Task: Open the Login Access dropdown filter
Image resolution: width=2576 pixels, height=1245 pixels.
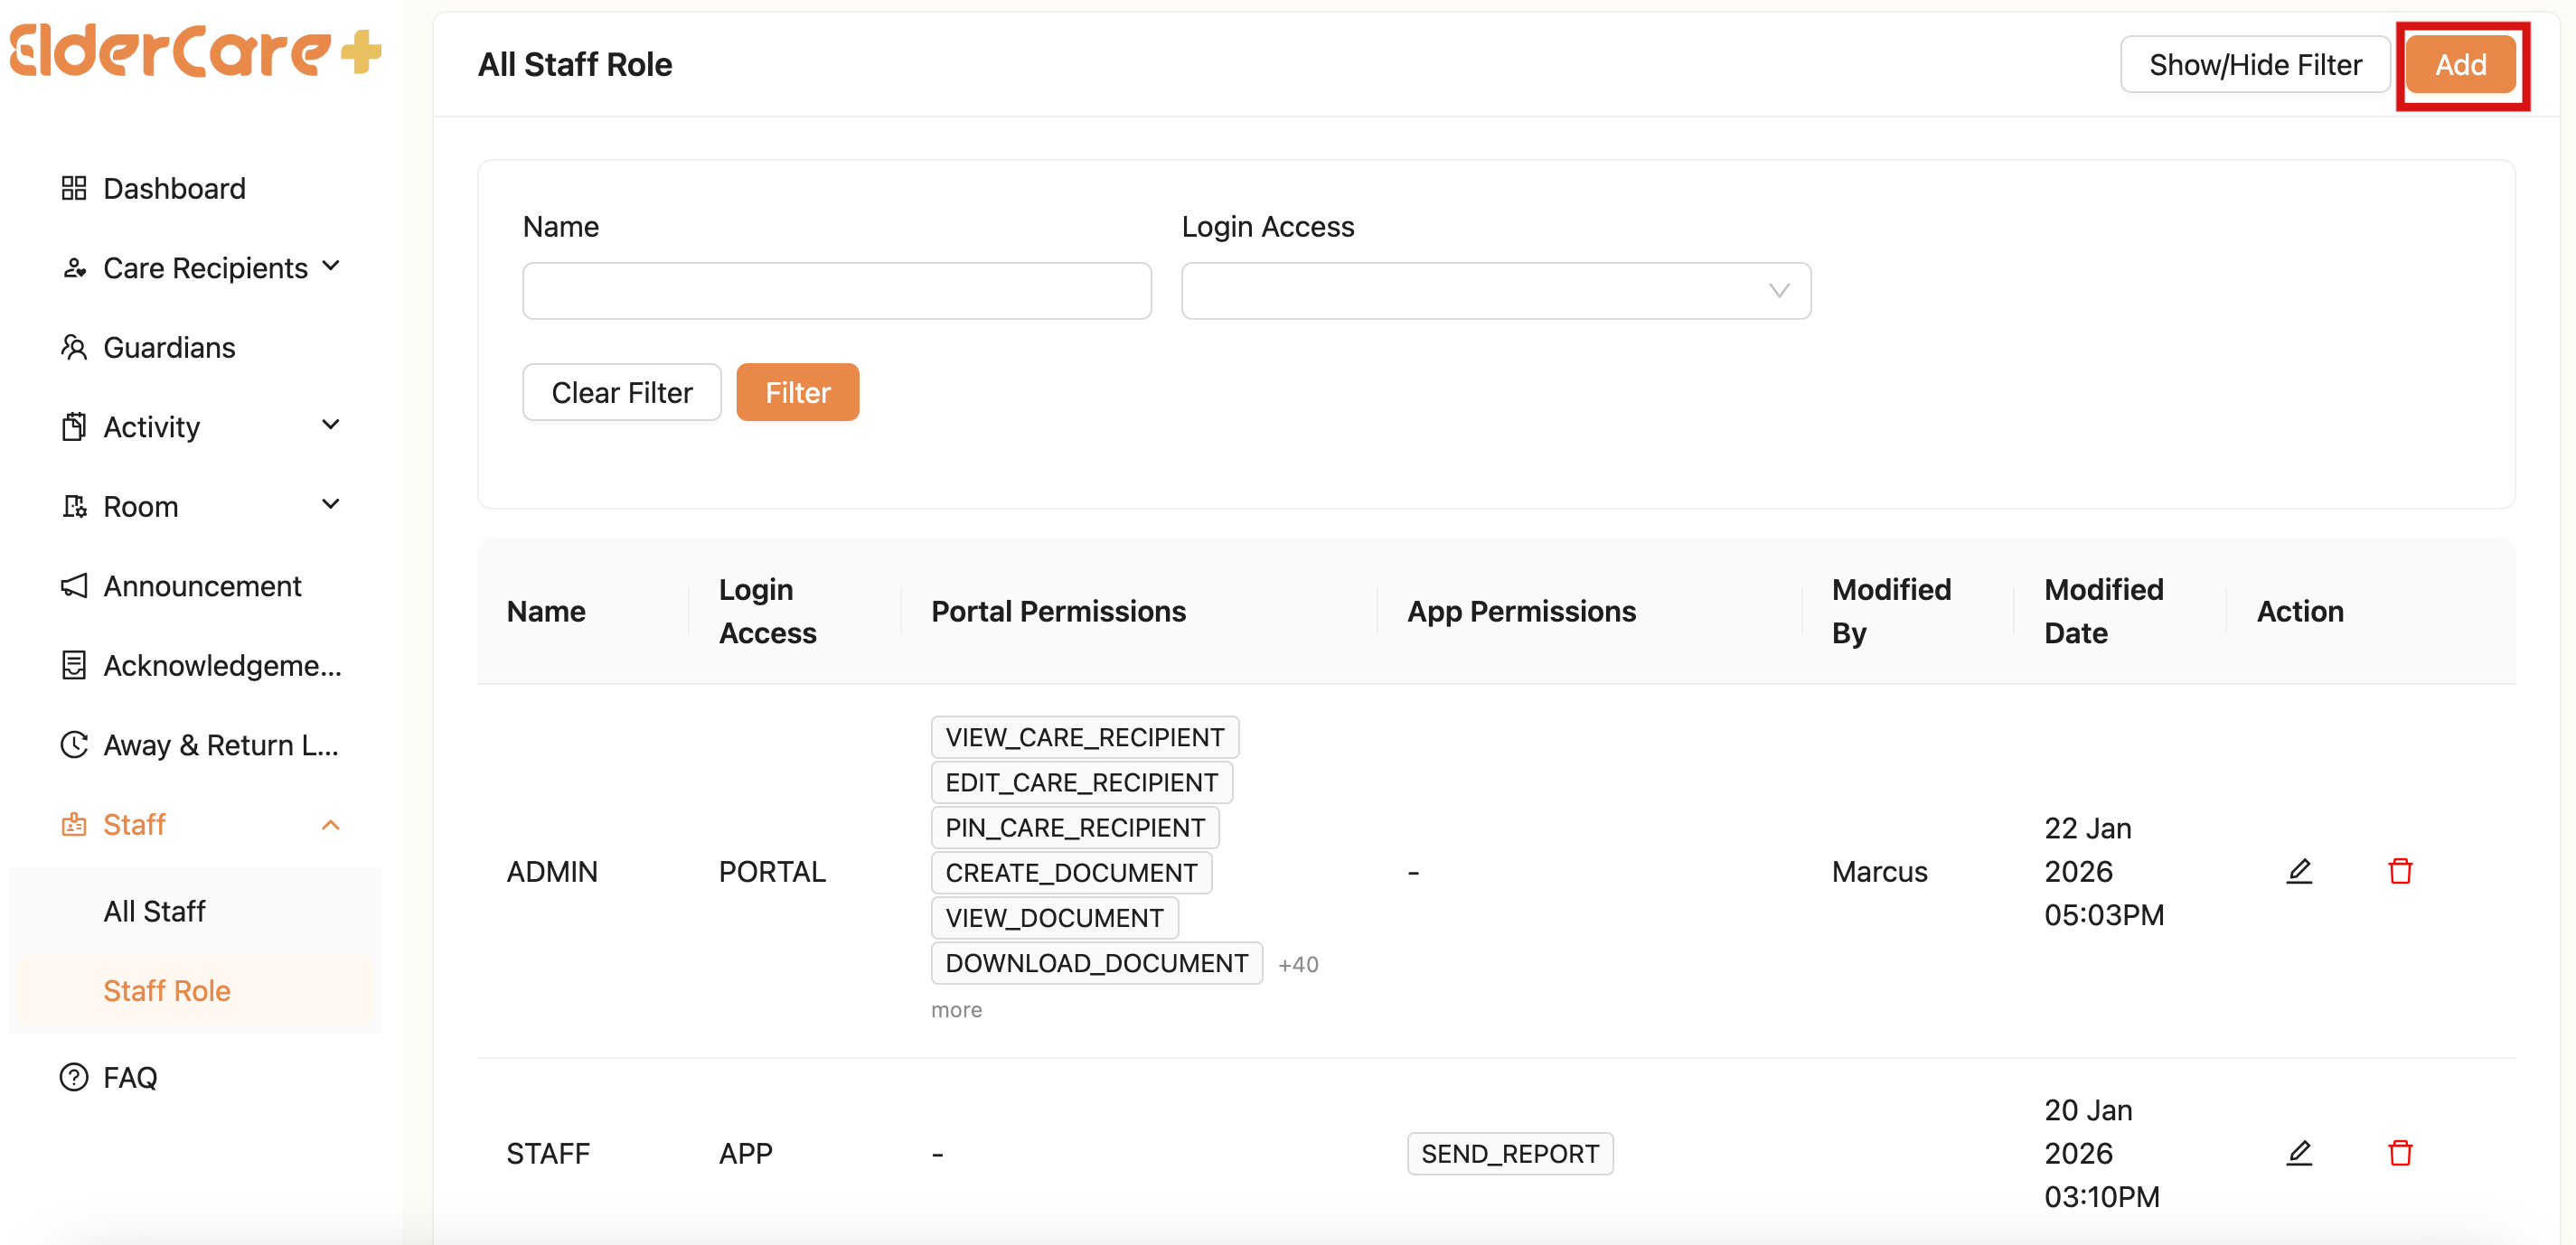Action: click(1495, 291)
